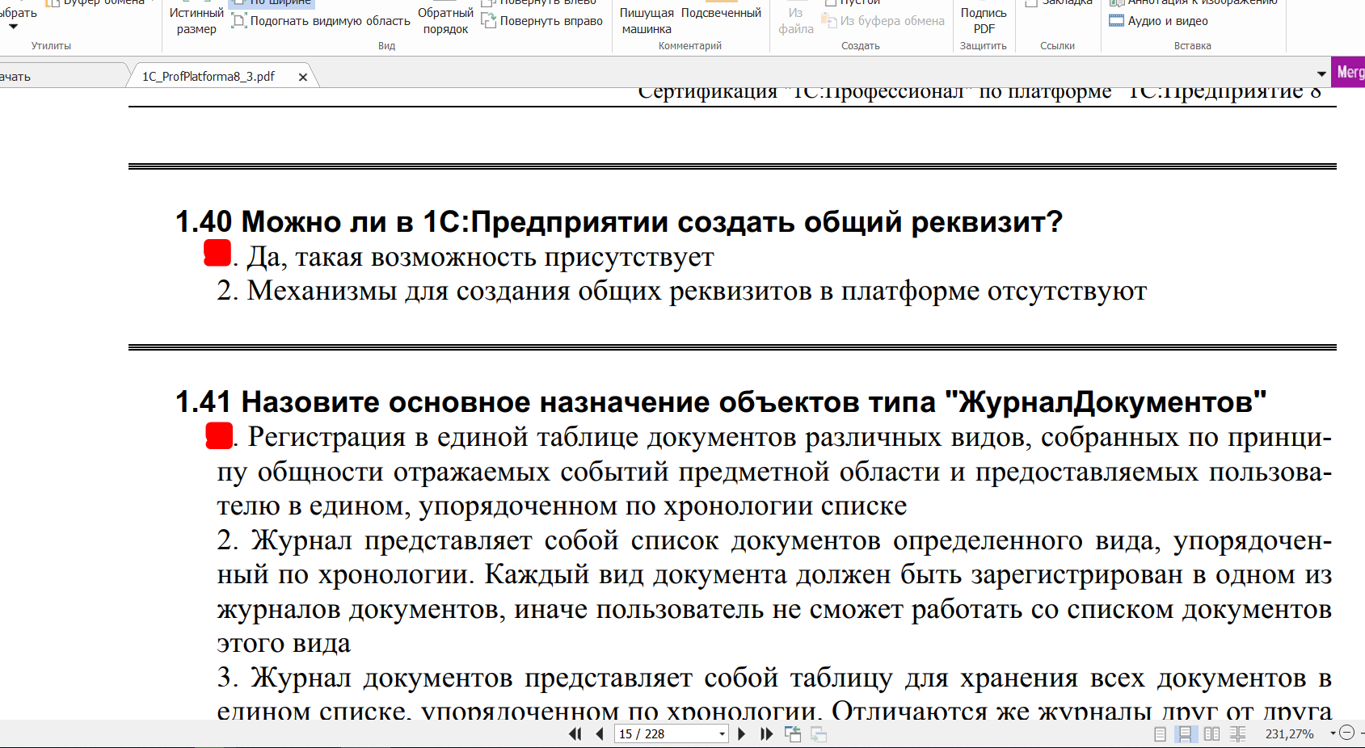Advance to the next page
The image size is (1365, 748).
tap(742, 733)
